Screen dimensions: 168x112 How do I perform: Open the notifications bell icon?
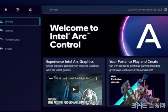coord(6,10)
